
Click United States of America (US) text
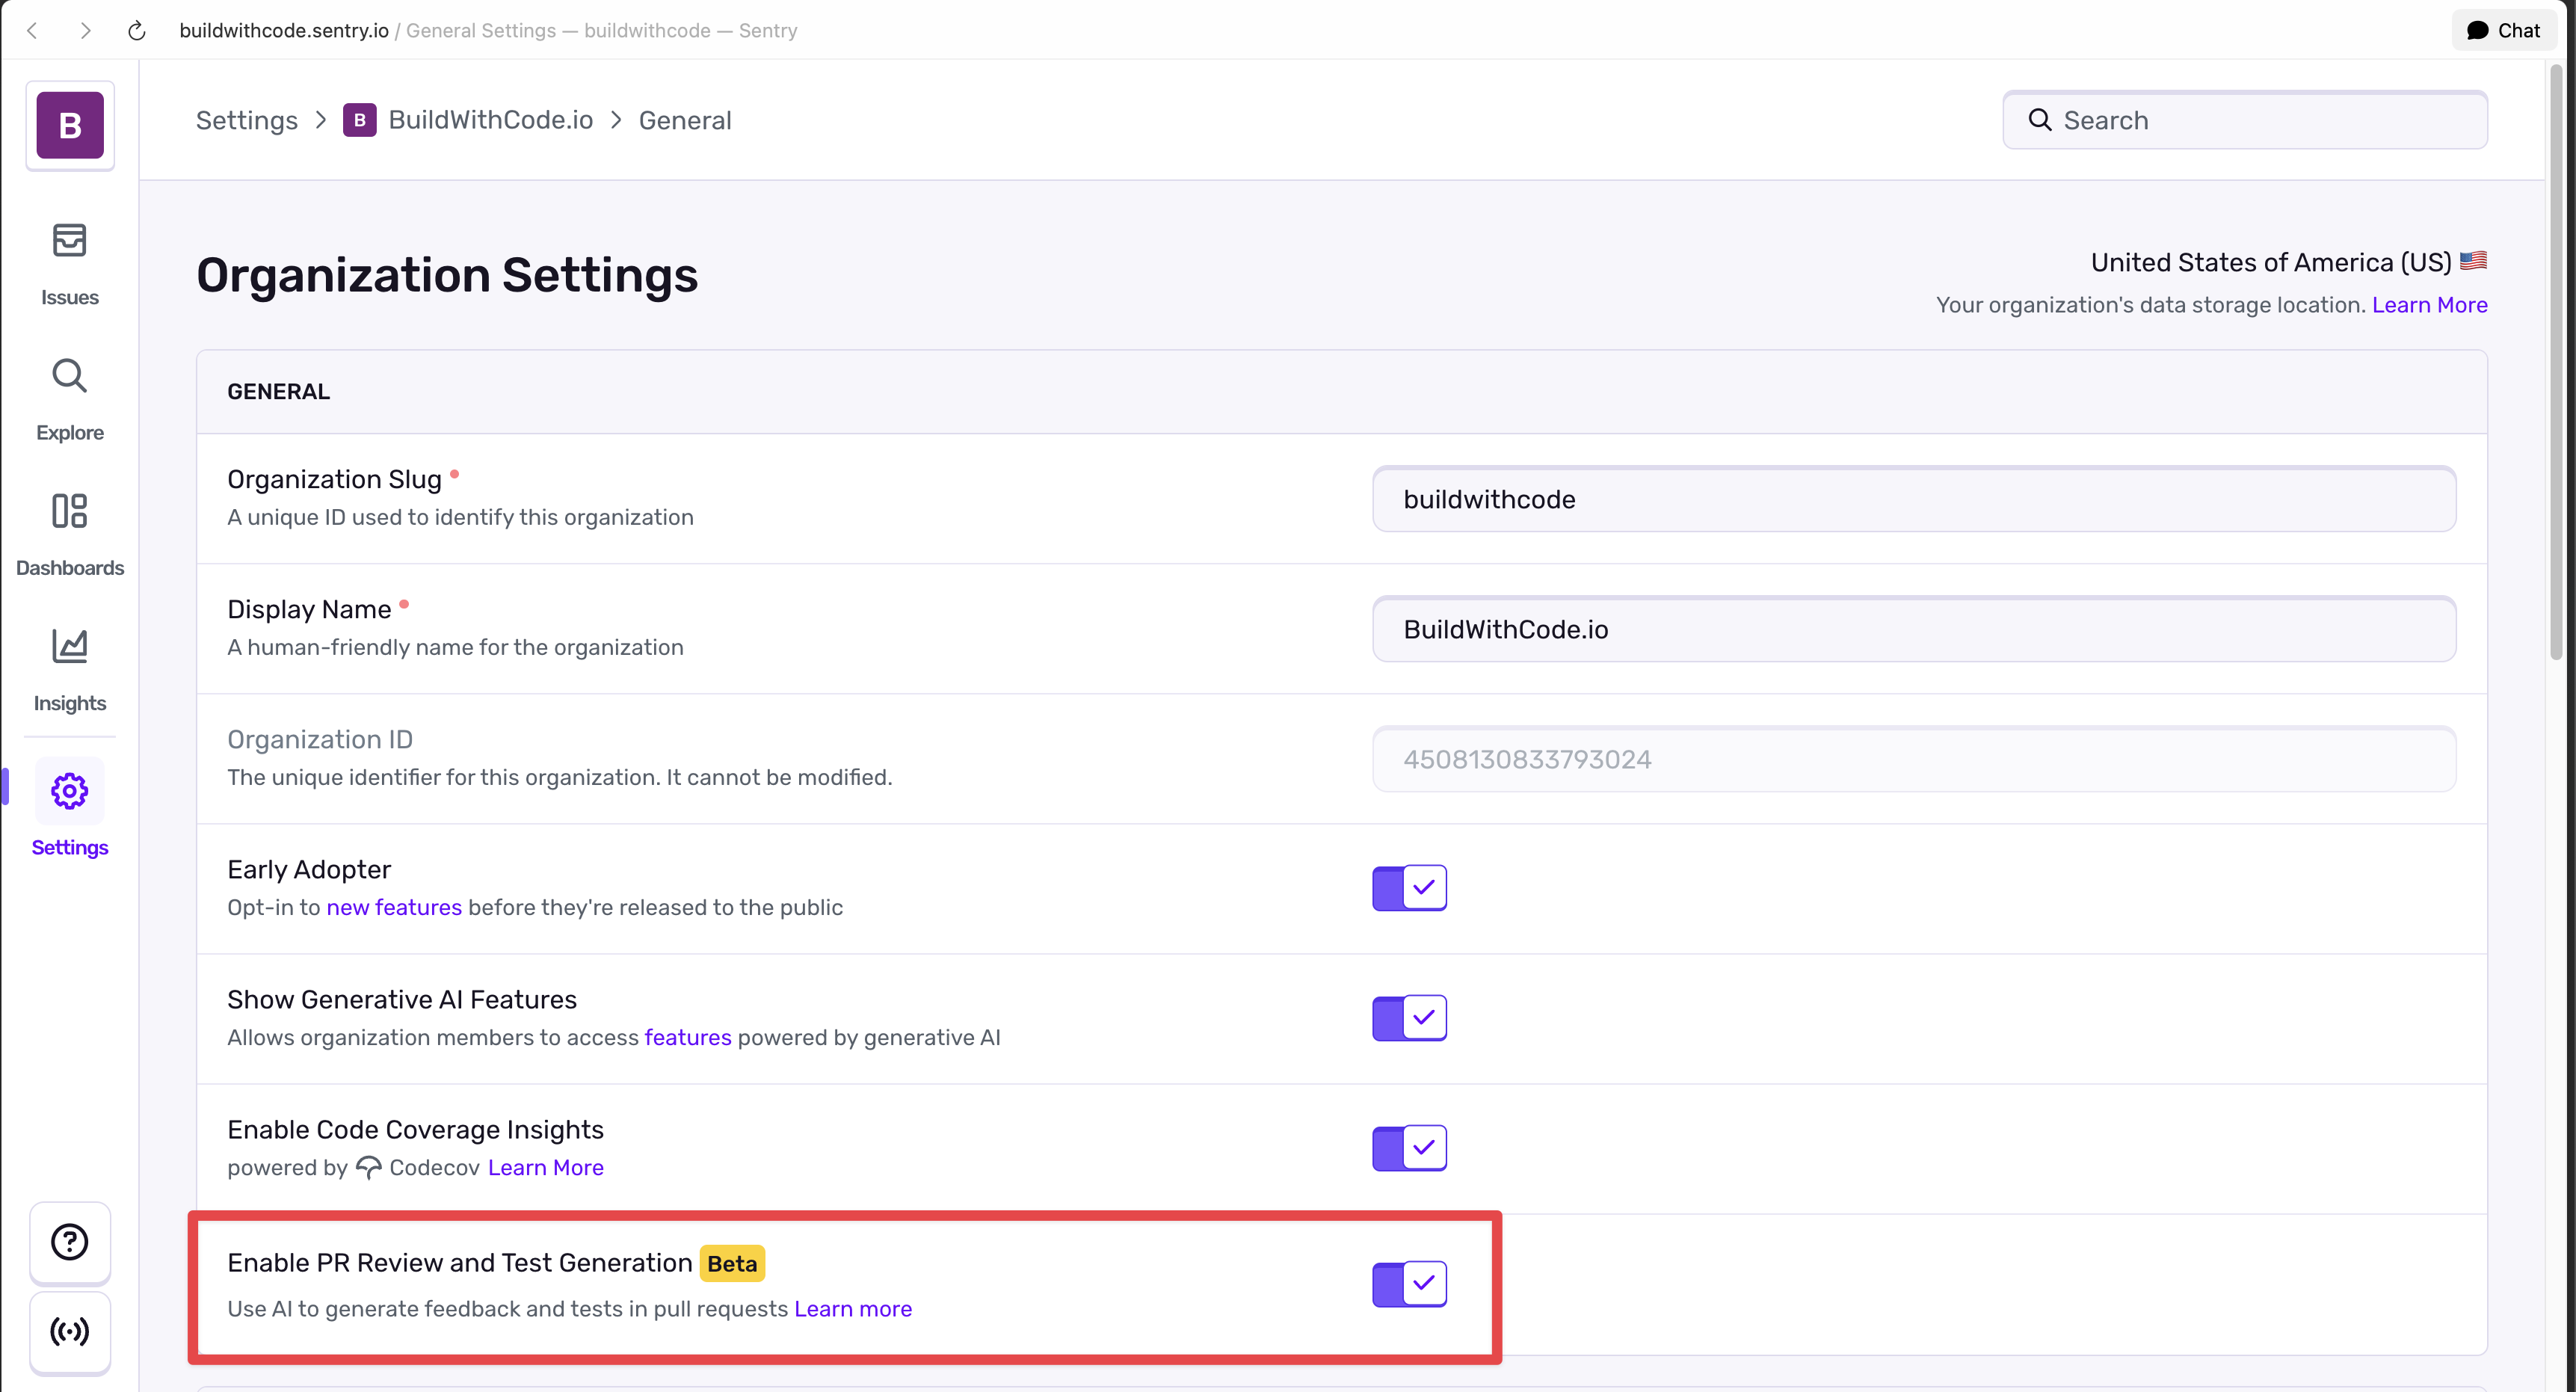tap(2271, 262)
